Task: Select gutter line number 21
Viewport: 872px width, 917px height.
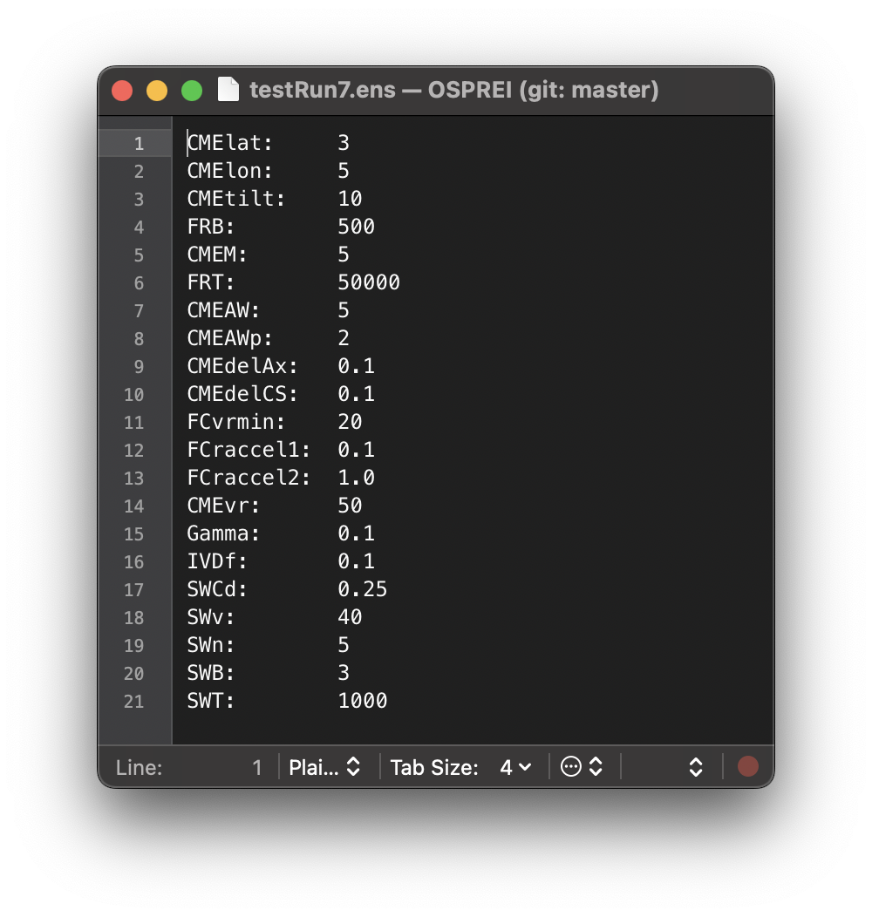Action: point(133,702)
